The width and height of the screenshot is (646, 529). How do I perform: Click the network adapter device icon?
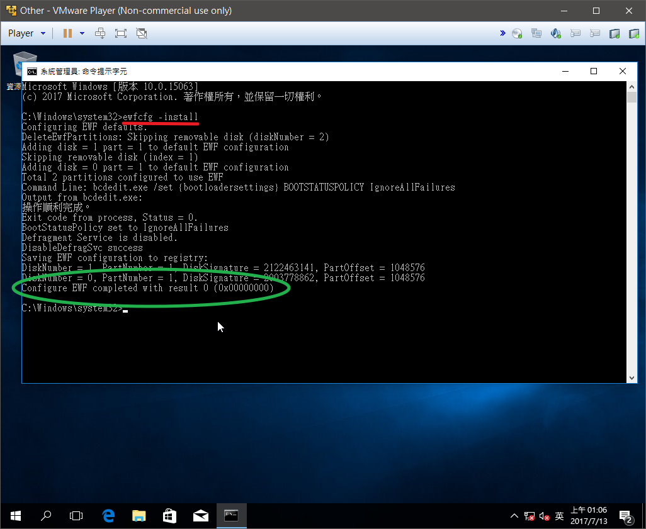click(536, 33)
